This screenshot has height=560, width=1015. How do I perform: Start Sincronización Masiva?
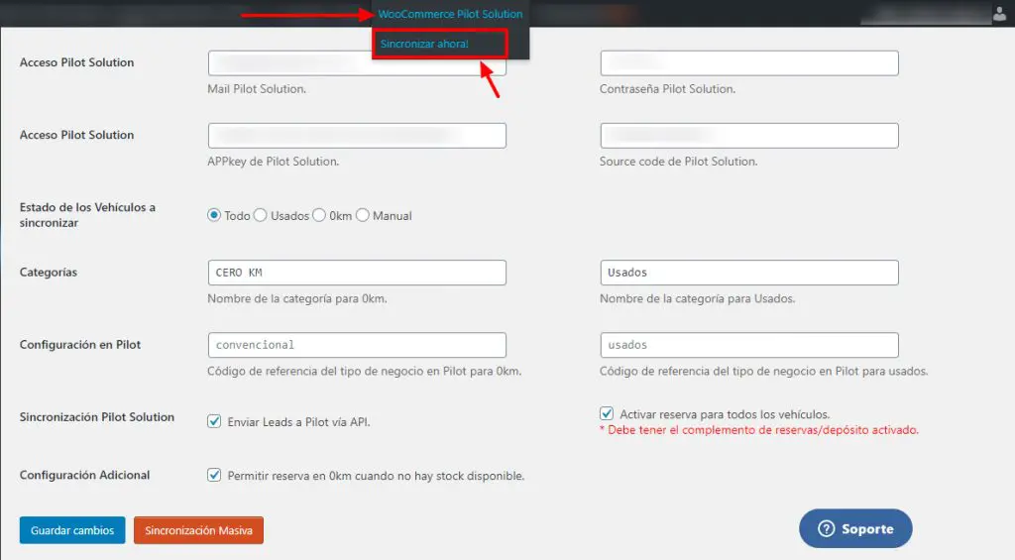coord(198,530)
